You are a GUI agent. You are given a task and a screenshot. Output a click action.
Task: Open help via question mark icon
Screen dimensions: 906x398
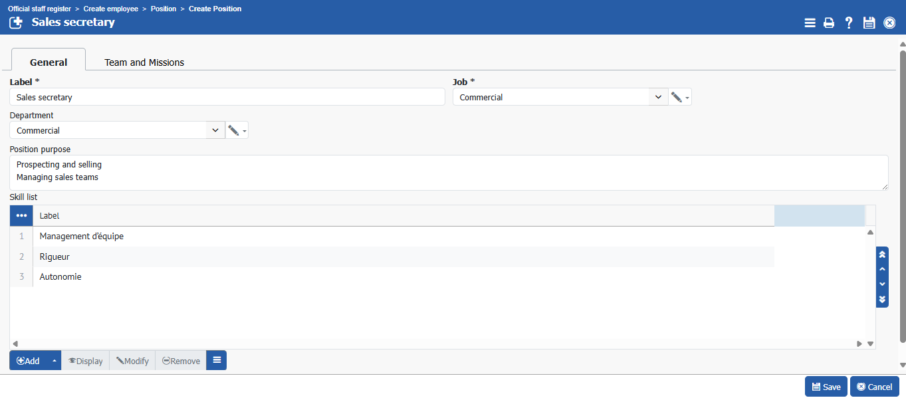click(x=849, y=23)
